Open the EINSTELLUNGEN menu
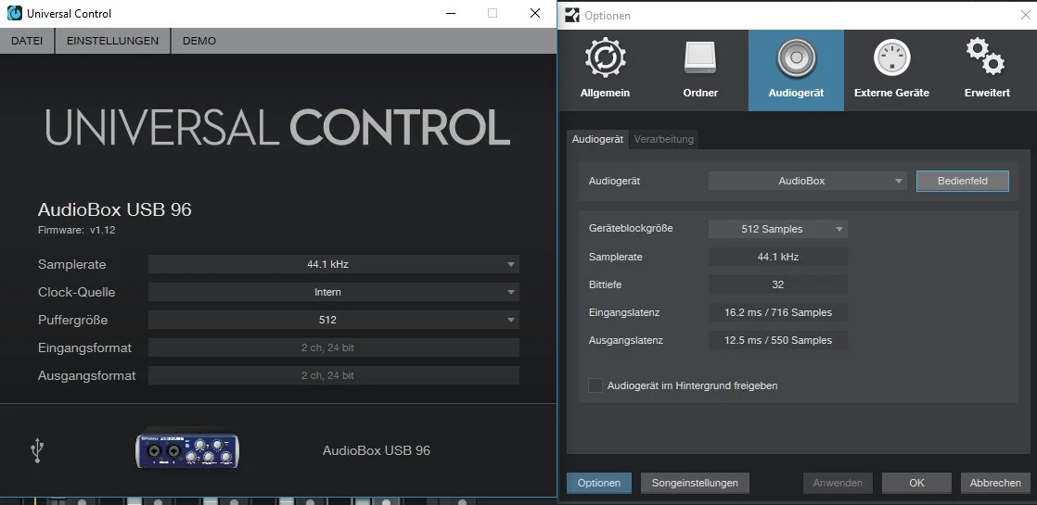The image size is (1037, 505). pos(112,41)
